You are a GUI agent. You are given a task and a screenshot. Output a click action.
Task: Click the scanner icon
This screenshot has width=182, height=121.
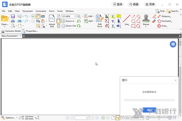point(19,21)
